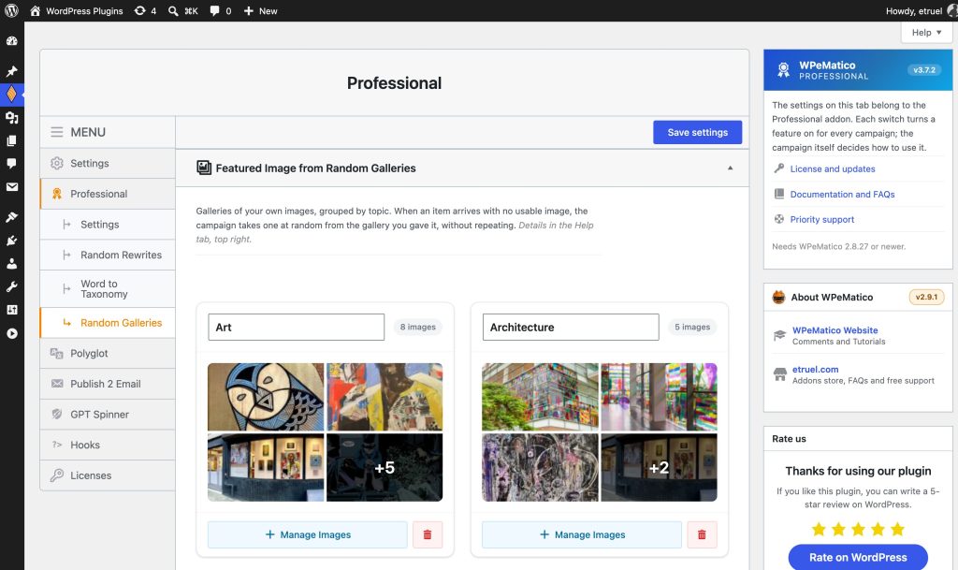The height and width of the screenshot is (570, 958).
Task: Open the Users icon in admin sidebar
Action: [x=11, y=263]
